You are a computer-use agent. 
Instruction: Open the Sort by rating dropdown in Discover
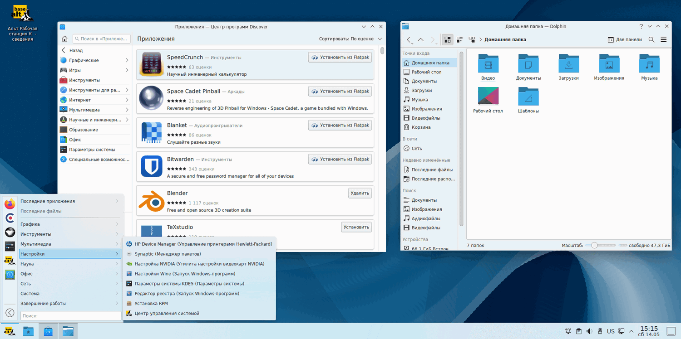(350, 39)
